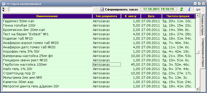Click the vertical scrollbar thumb
The width and height of the screenshot is (207, 93).
[197, 52]
